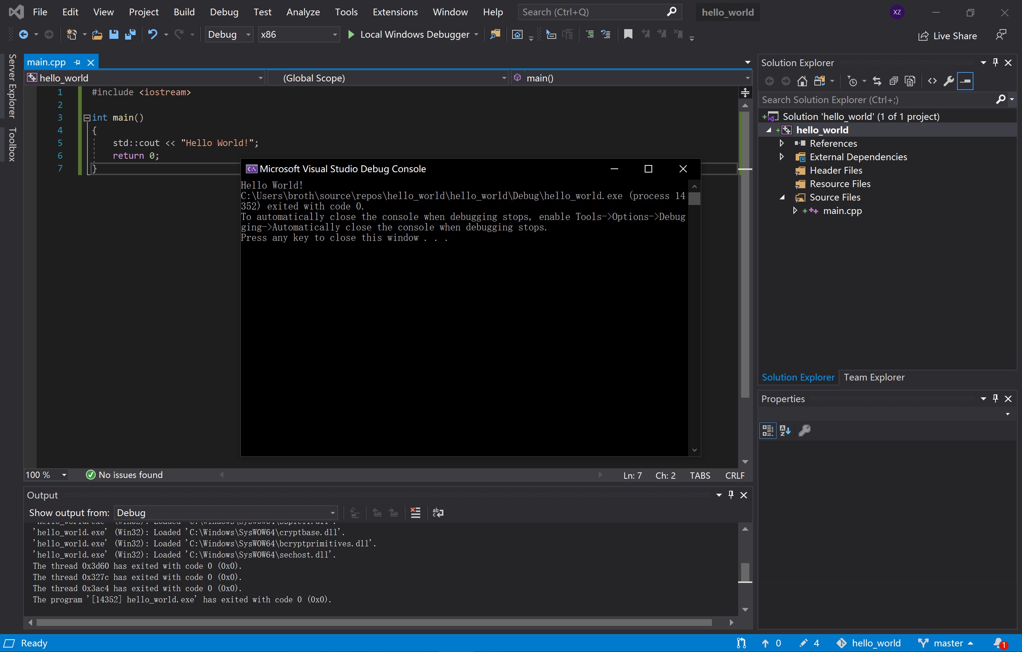This screenshot has width=1022, height=652.
Task: Toggle a bookmark on the current line
Action: click(x=628, y=34)
